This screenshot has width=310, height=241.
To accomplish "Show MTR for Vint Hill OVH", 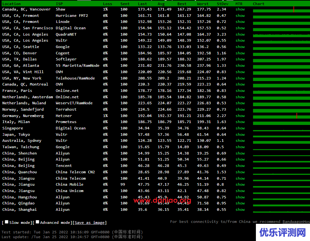I will click(x=240, y=72).
